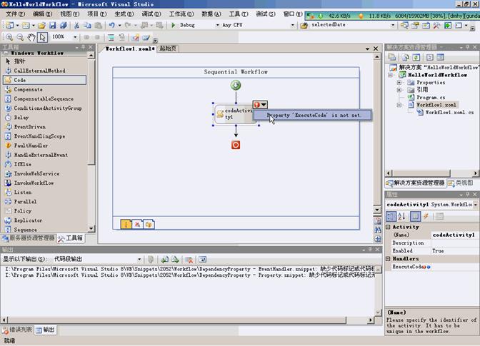
Task: Open the selectedDate find combo box dropdown
Action: (393, 26)
